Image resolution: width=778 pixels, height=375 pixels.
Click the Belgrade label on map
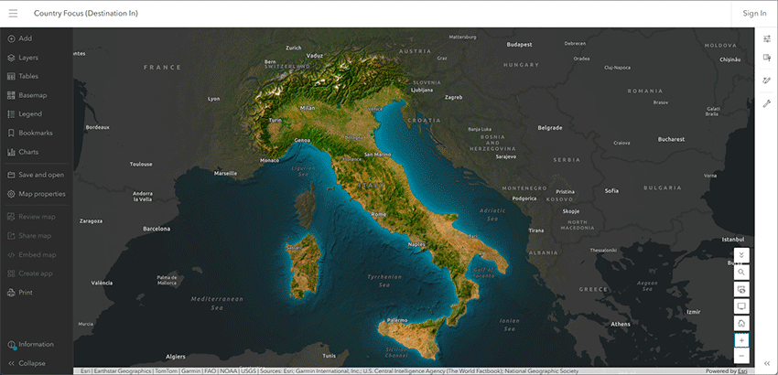tap(550, 128)
